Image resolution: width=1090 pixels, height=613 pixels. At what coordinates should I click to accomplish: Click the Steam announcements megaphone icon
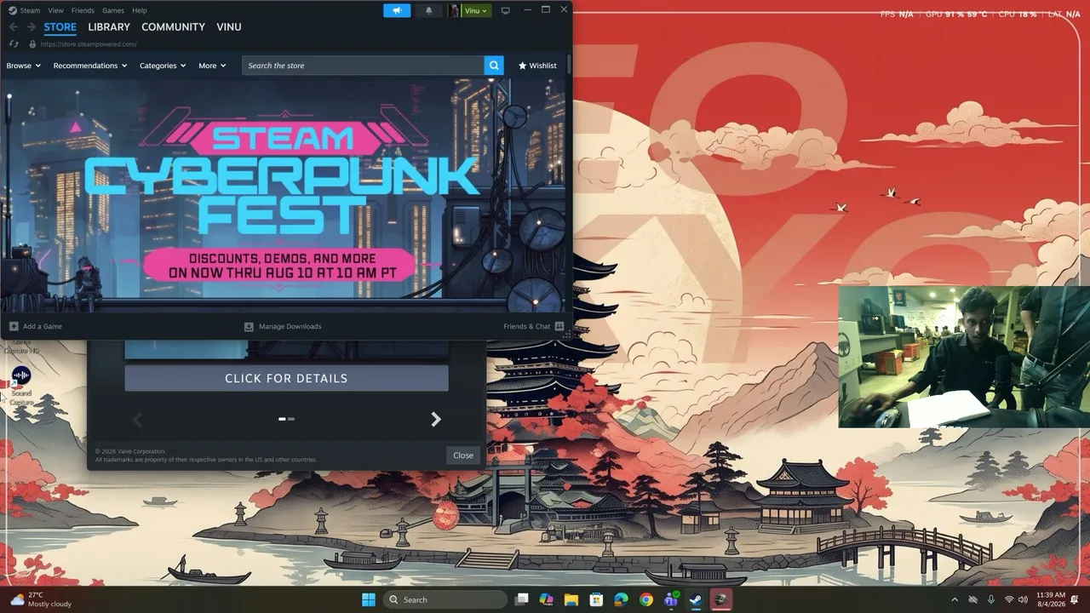click(x=397, y=10)
